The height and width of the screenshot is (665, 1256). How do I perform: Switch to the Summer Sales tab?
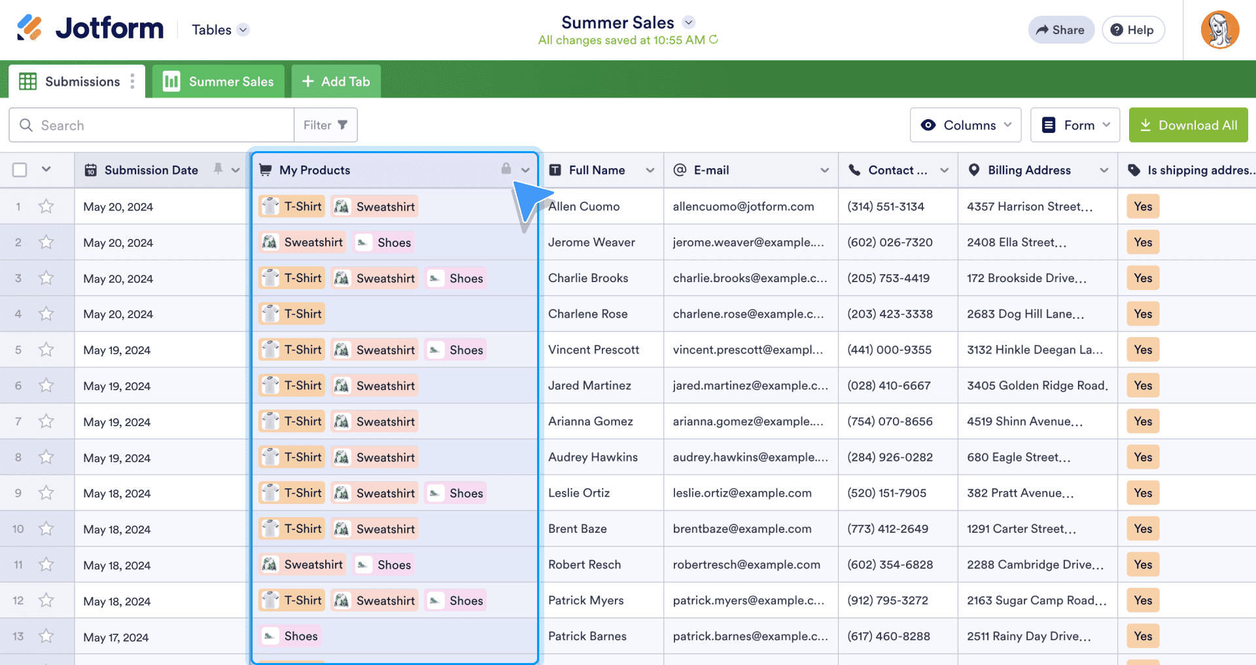click(x=218, y=82)
